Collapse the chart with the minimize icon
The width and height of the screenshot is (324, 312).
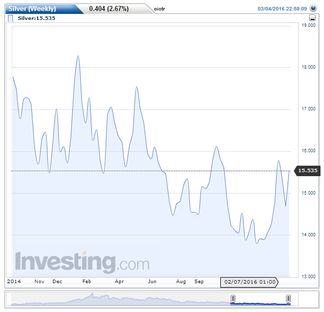(x=312, y=18)
